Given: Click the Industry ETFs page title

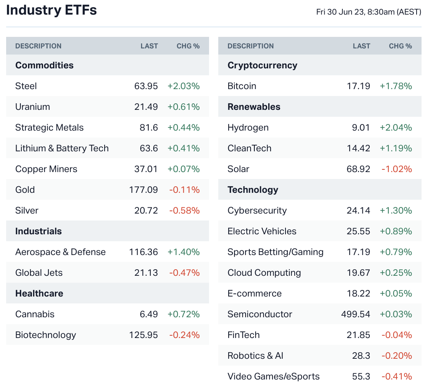Looking at the screenshot, I should (51, 10).
